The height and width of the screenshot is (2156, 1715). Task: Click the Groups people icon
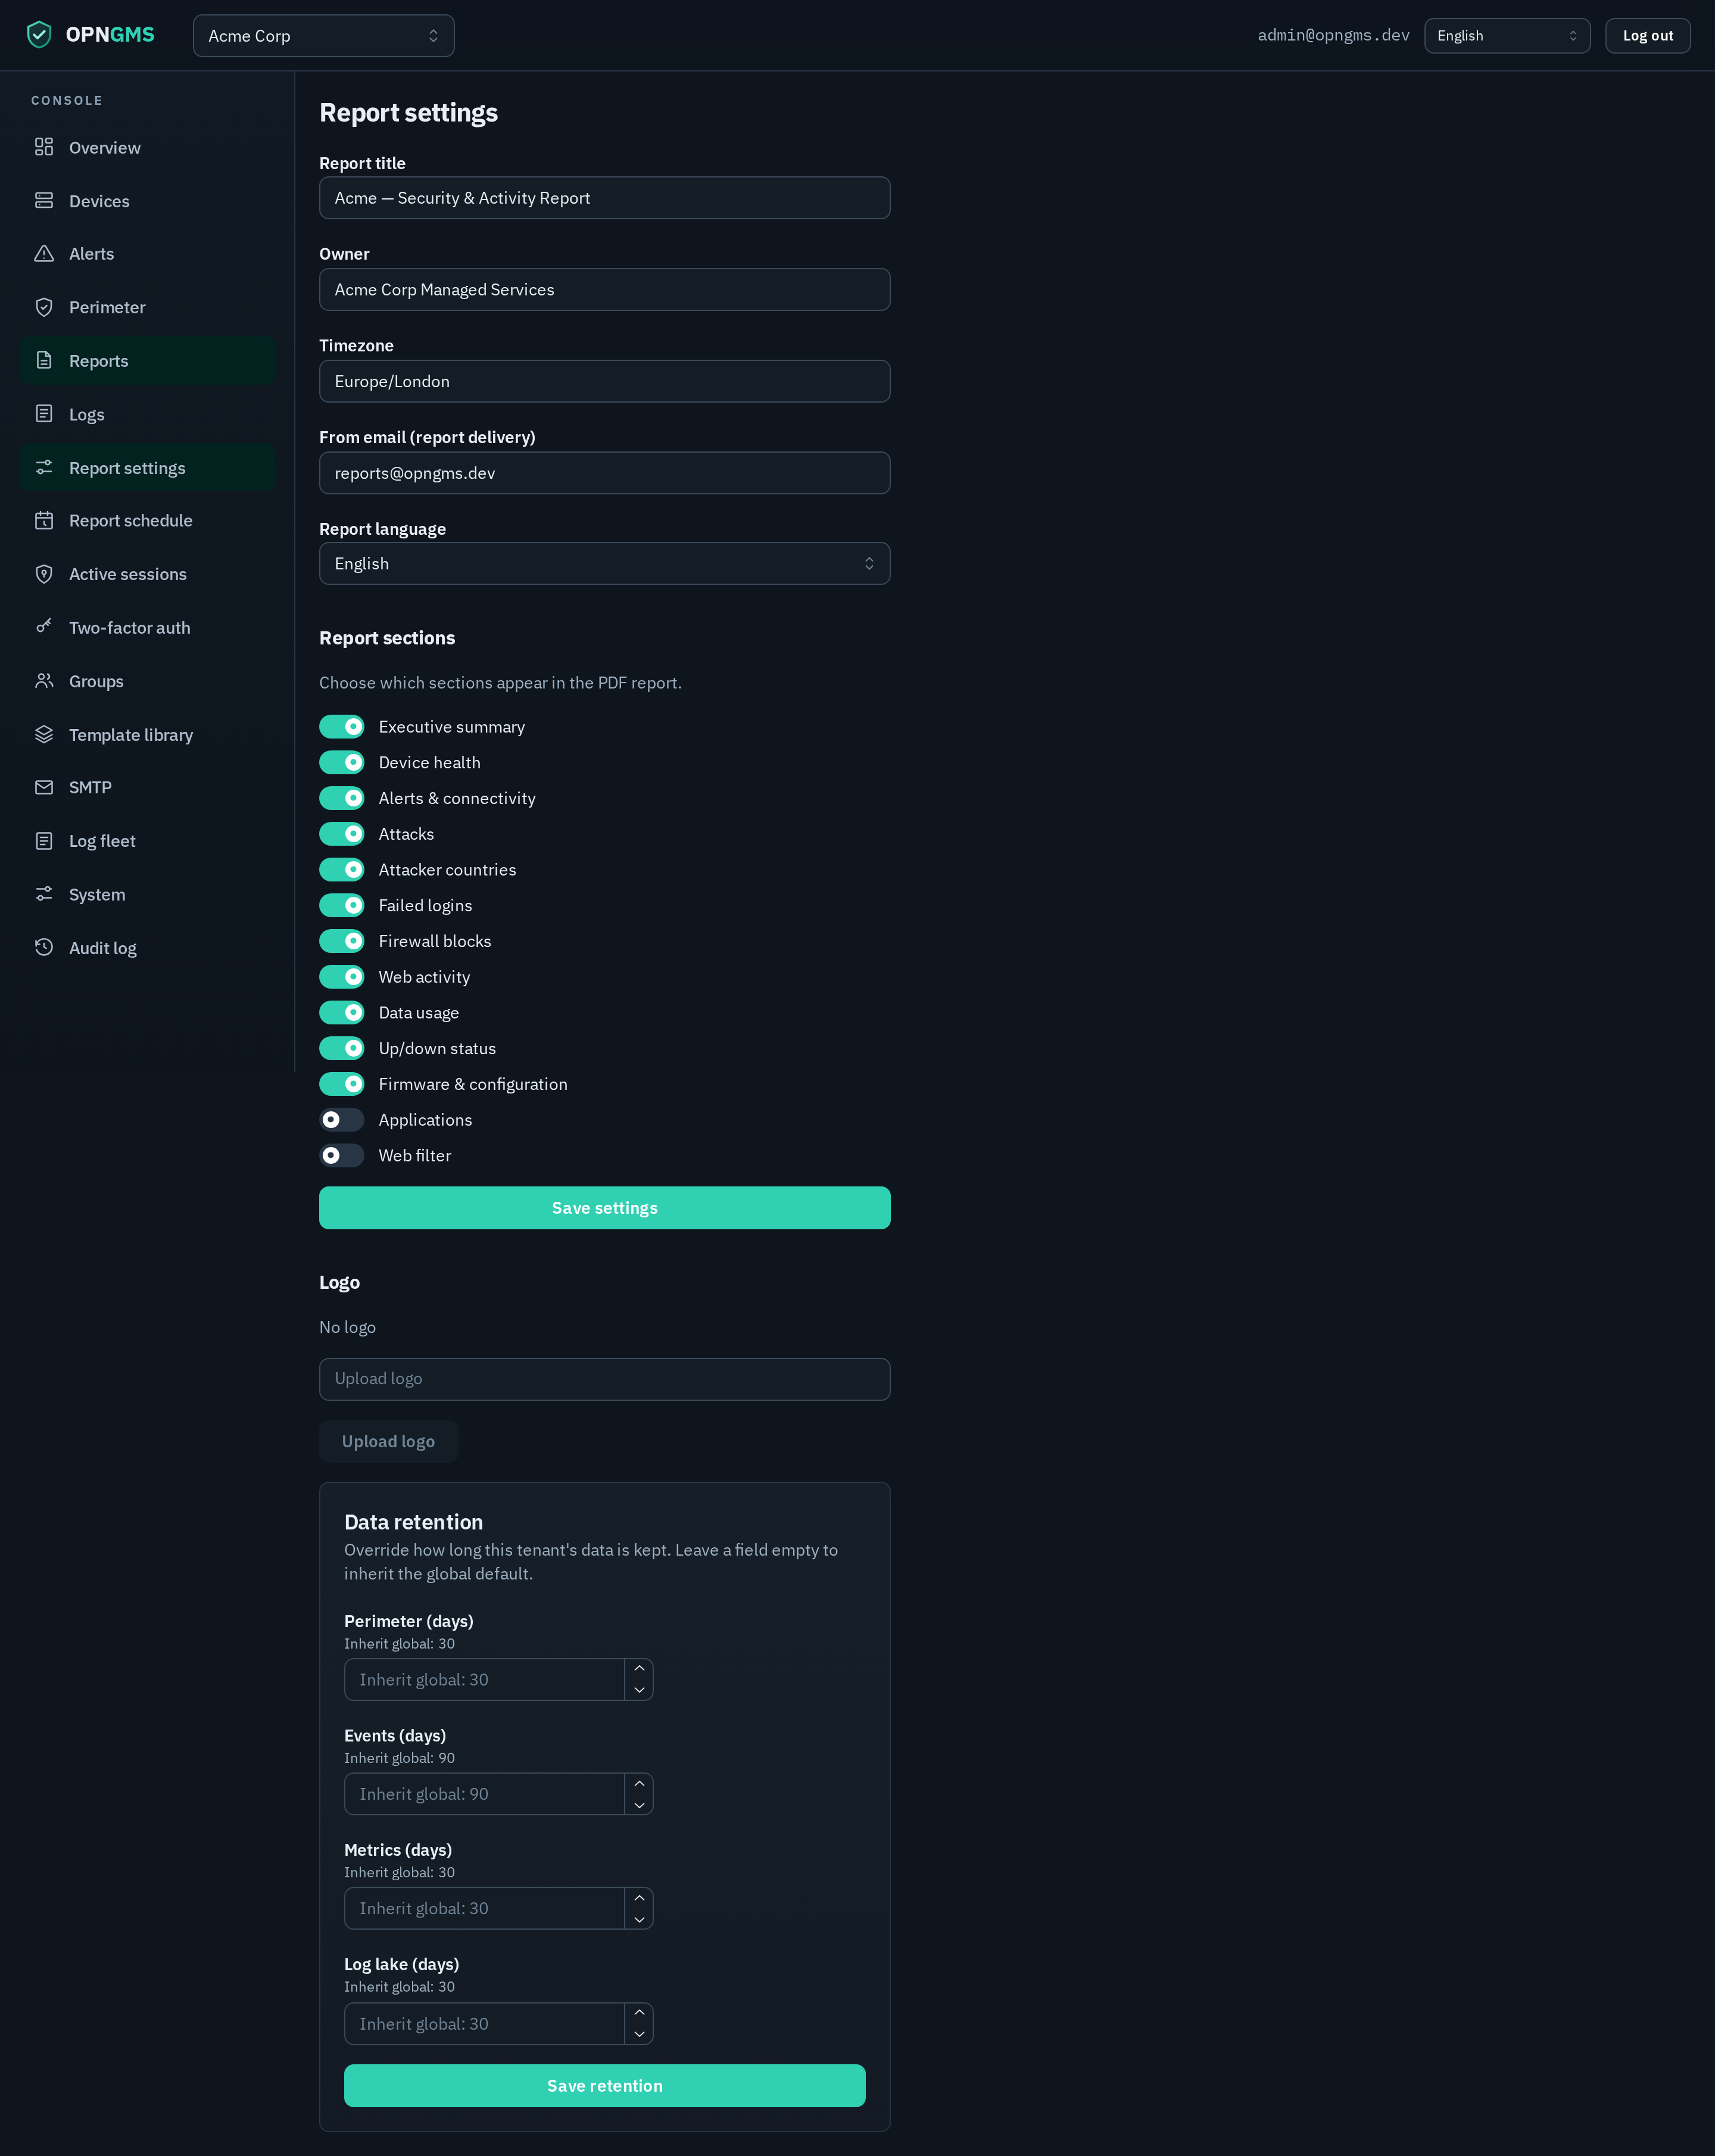pos(44,681)
